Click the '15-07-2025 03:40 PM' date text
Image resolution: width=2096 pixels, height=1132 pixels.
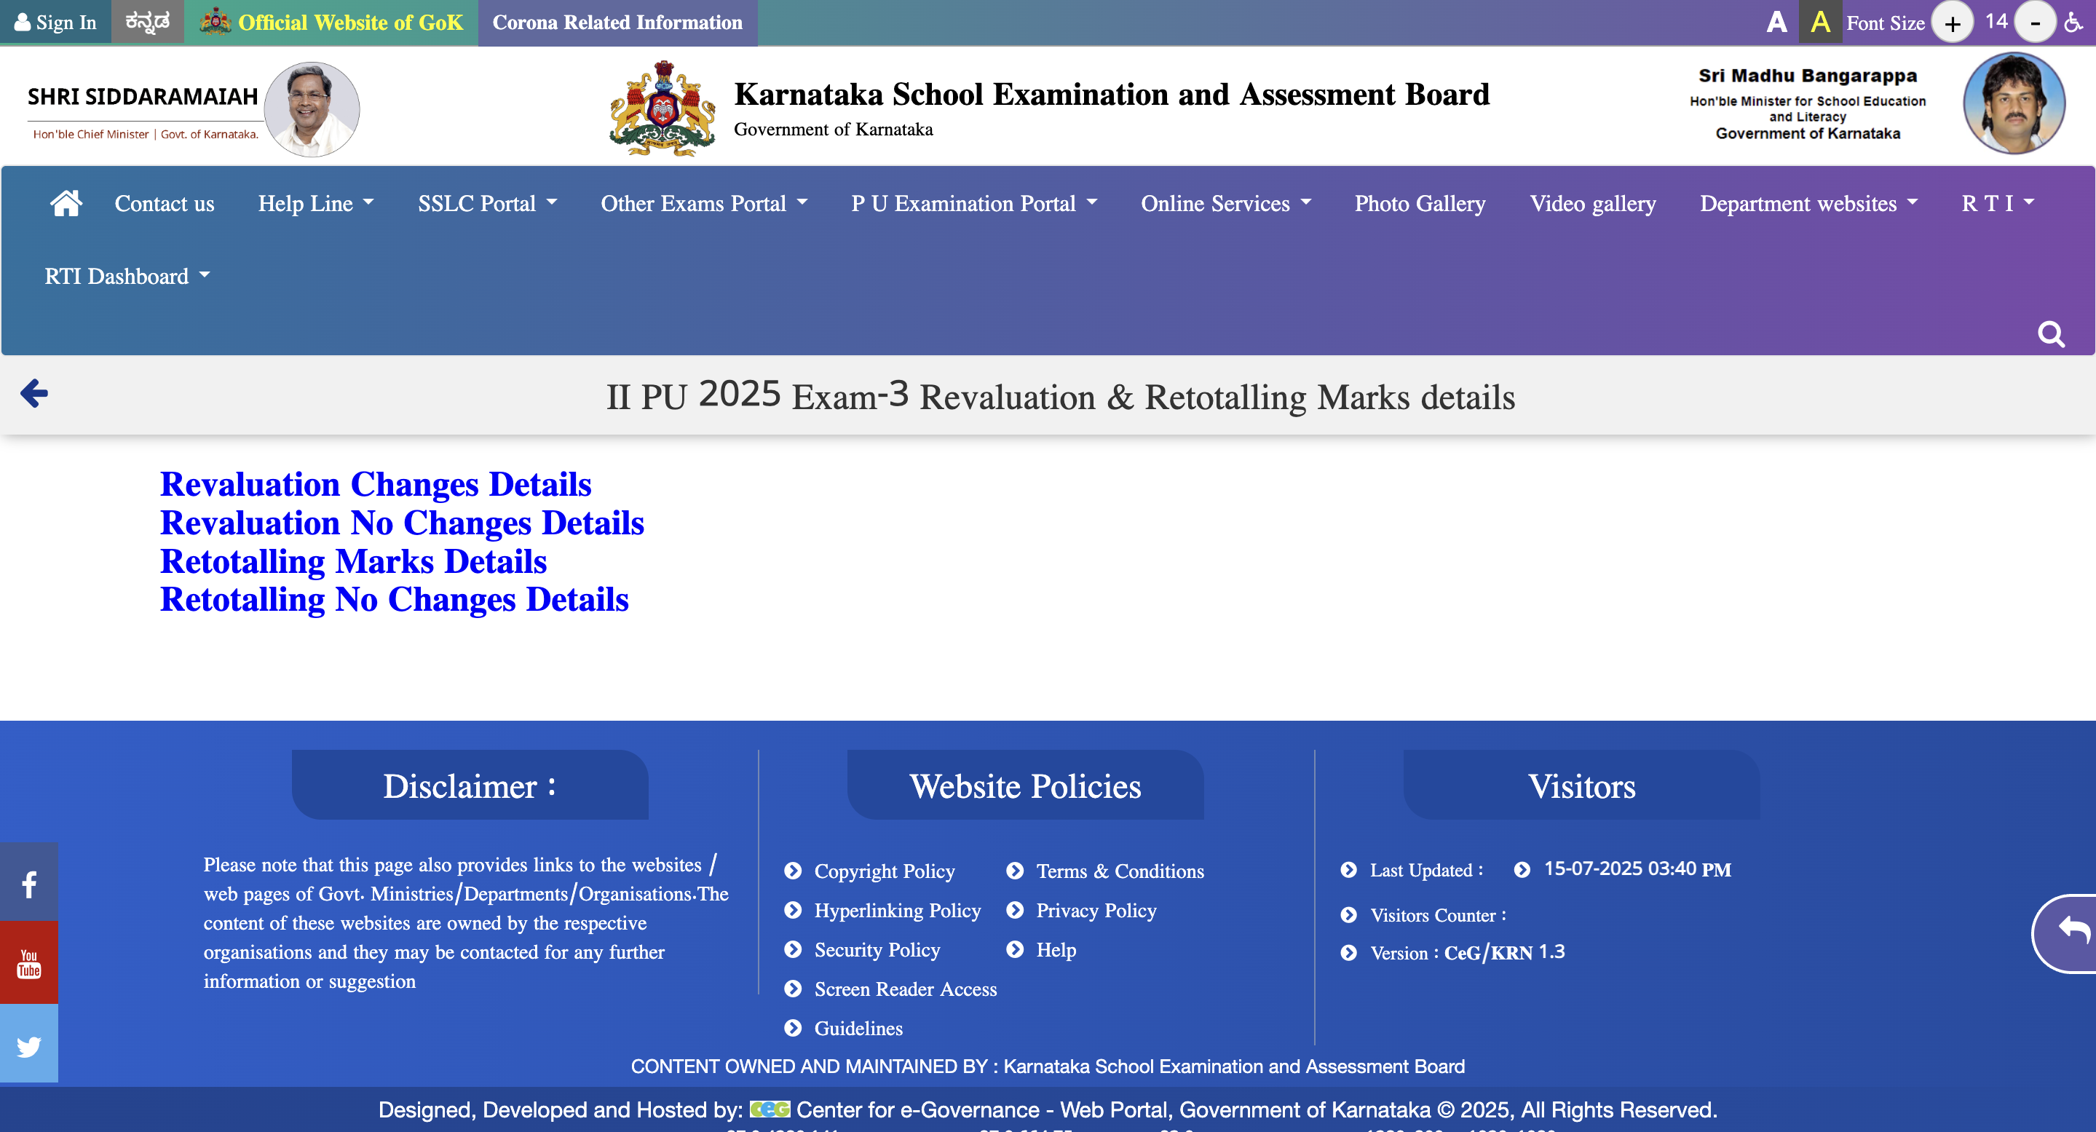click(1637, 868)
